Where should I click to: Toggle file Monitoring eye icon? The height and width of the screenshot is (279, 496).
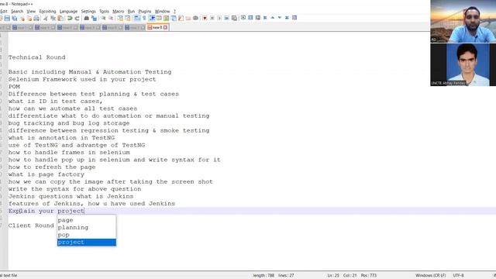point(195,18)
